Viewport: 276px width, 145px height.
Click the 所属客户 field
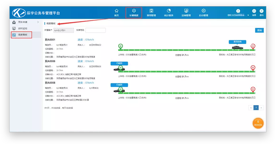tap(63, 30)
